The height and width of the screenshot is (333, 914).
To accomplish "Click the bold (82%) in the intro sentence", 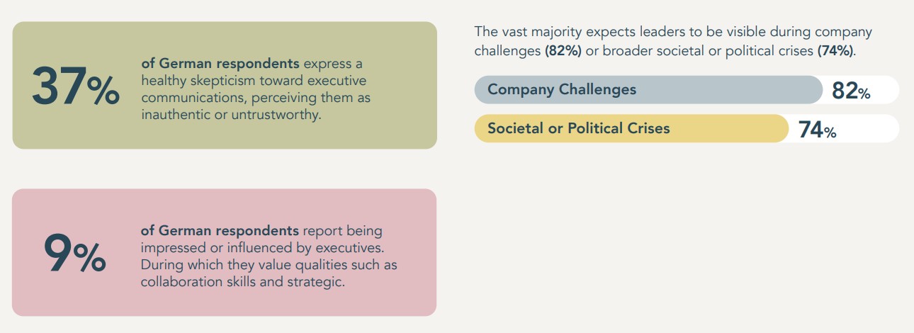I will [563, 50].
